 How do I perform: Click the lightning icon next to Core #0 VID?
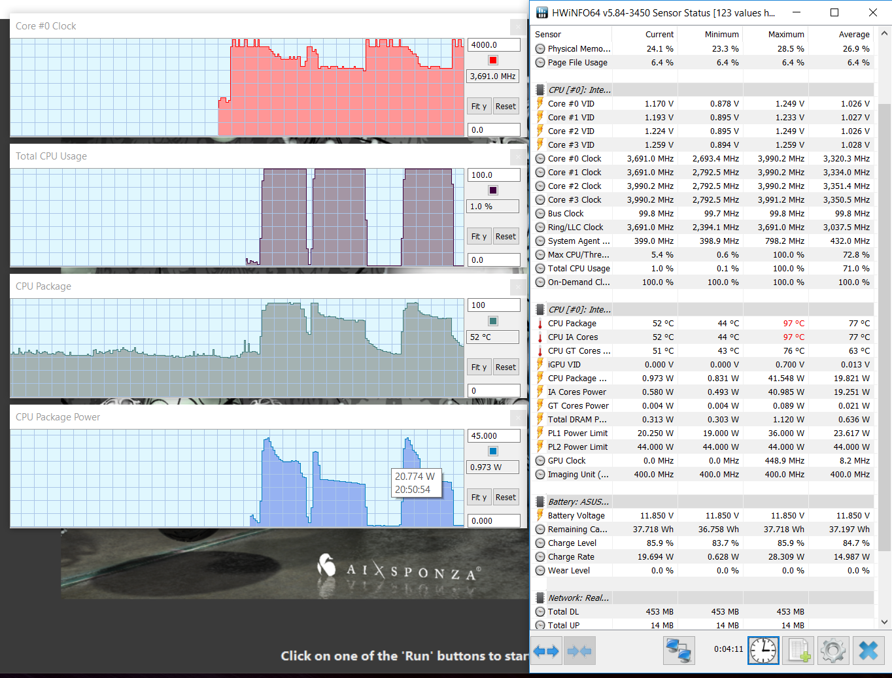(x=540, y=103)
